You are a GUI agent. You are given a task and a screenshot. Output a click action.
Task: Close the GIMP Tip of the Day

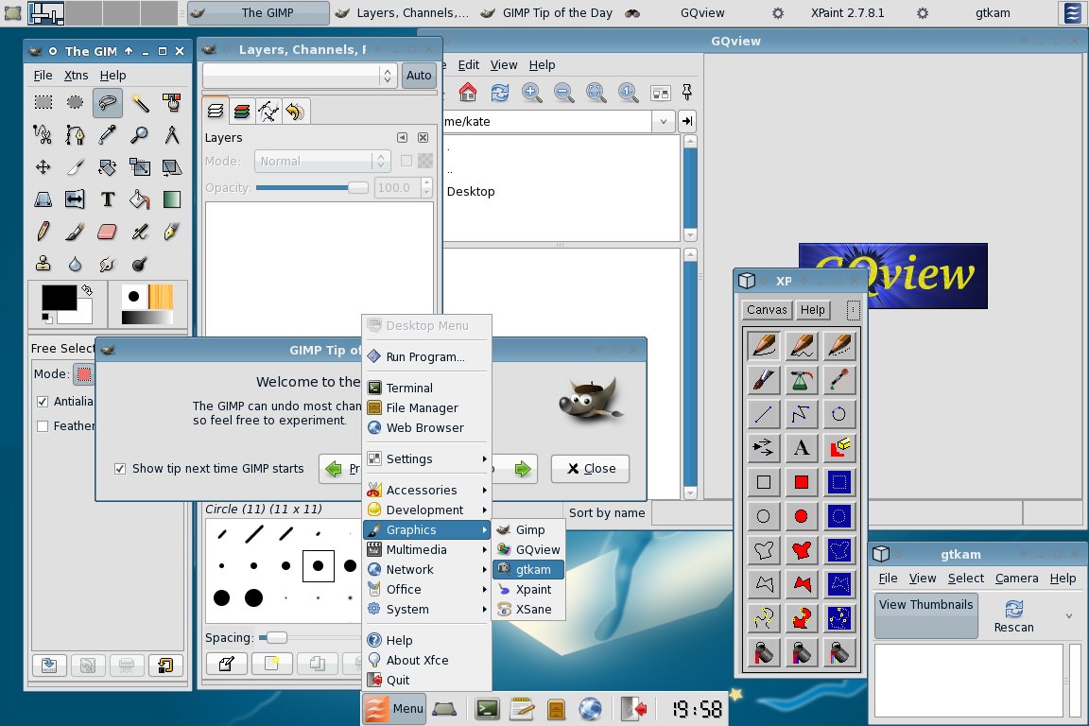point(590,468)
